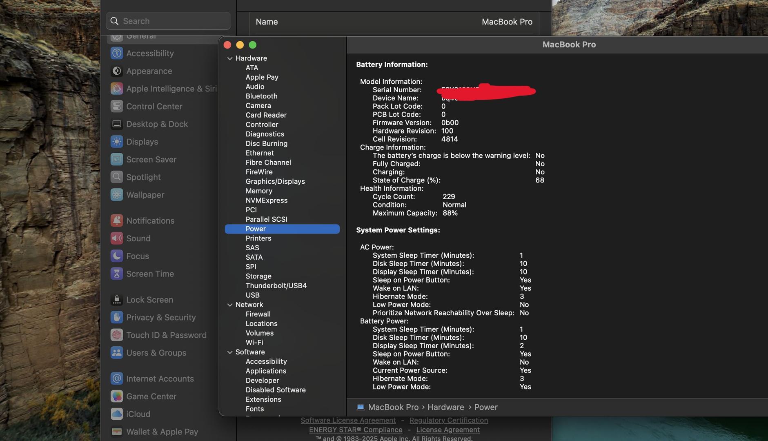Select Sound speaker icon
The height and width of the screenshot is (441, 768).
point(117,238)
